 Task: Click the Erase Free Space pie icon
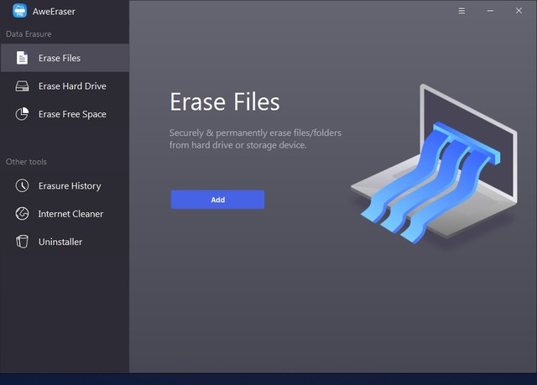[x=23, y=114]
